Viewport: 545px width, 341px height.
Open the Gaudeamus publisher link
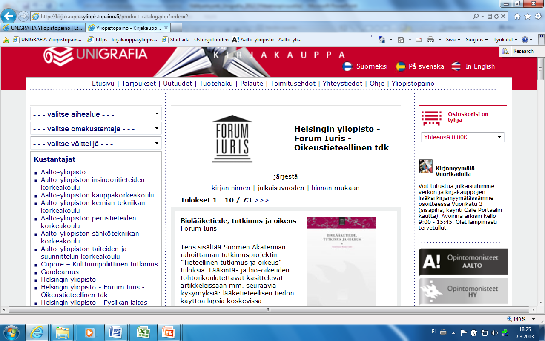[x=60, y=272]
